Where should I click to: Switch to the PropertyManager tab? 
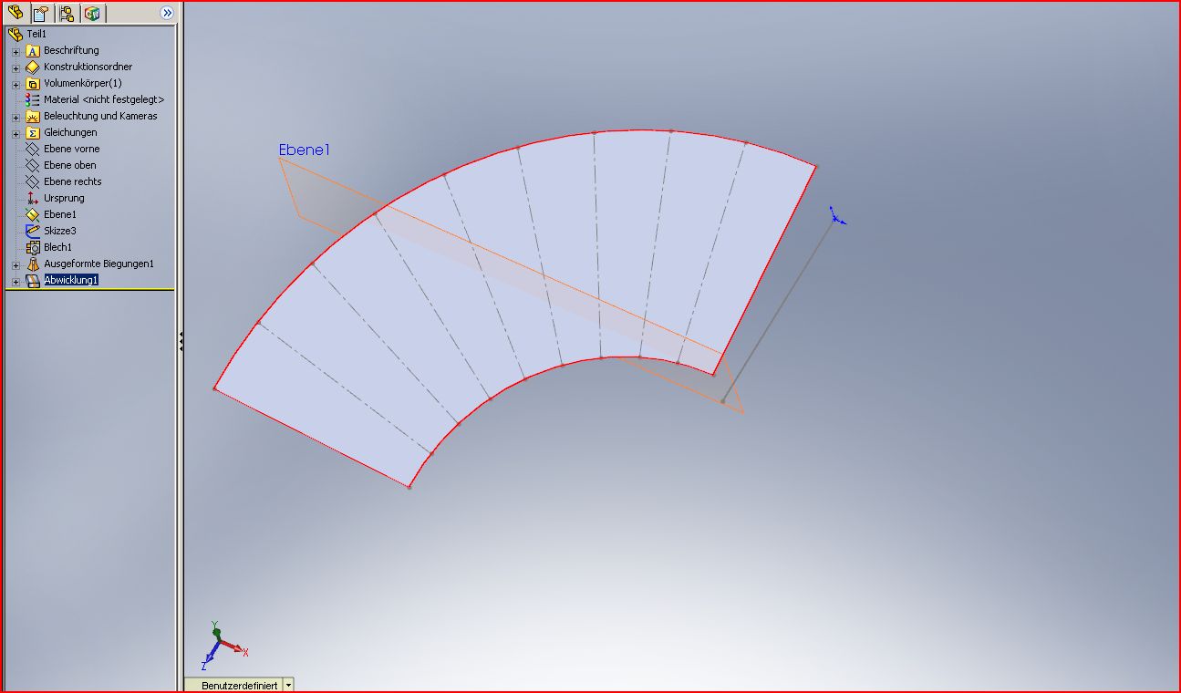pos(41,13)
